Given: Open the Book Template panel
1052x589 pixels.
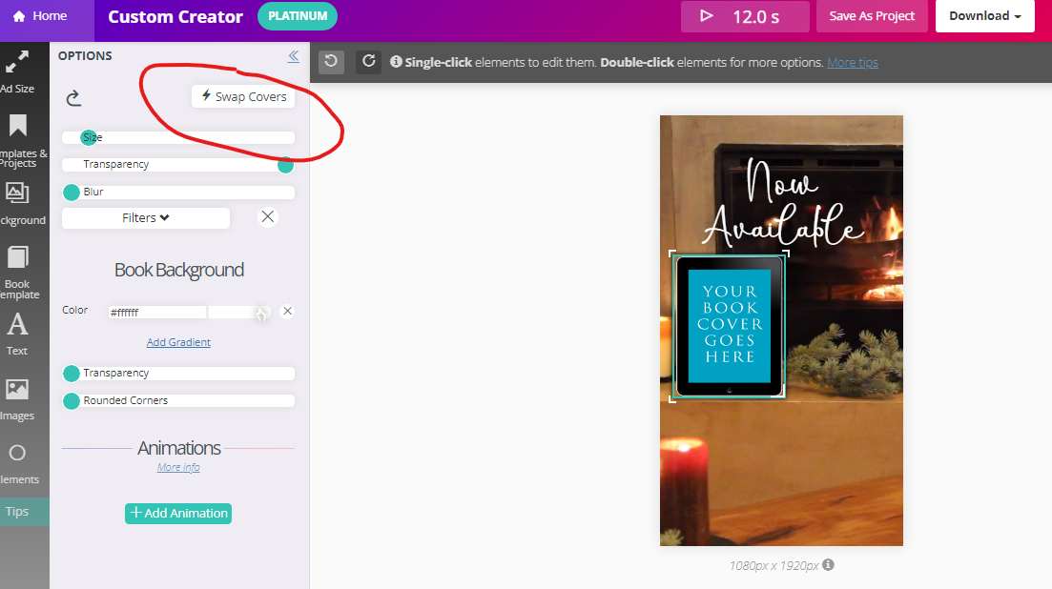Looking at the screenshot, I should 17,271.
